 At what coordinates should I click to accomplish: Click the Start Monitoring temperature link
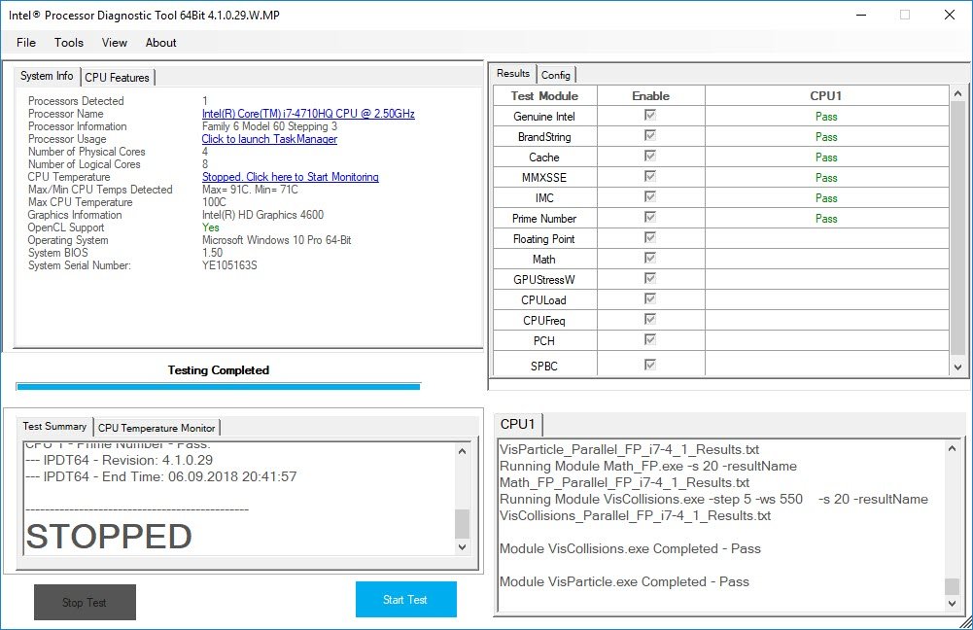point(291,177)
